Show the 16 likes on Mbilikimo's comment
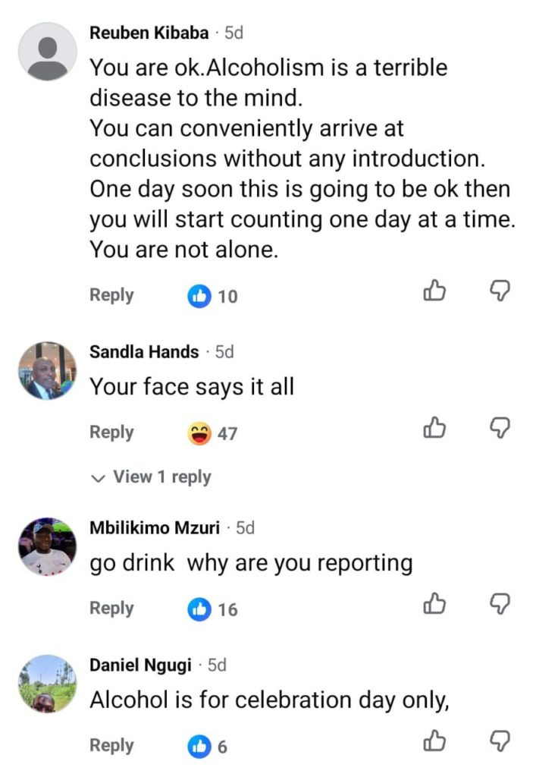536x777 pixels. [213, 609]
